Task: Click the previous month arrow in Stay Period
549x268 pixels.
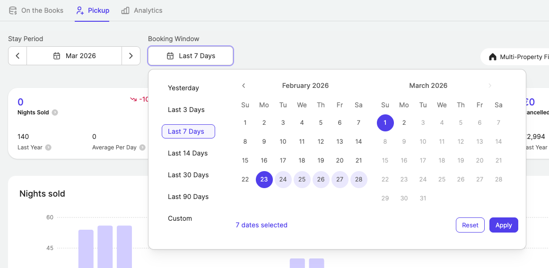Action: pyautogui.click(x=17, y=56)
